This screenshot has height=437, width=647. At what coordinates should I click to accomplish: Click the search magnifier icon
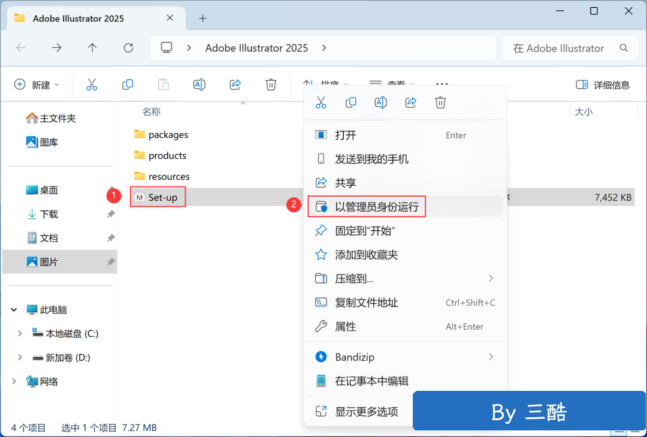tap(624, 48)
